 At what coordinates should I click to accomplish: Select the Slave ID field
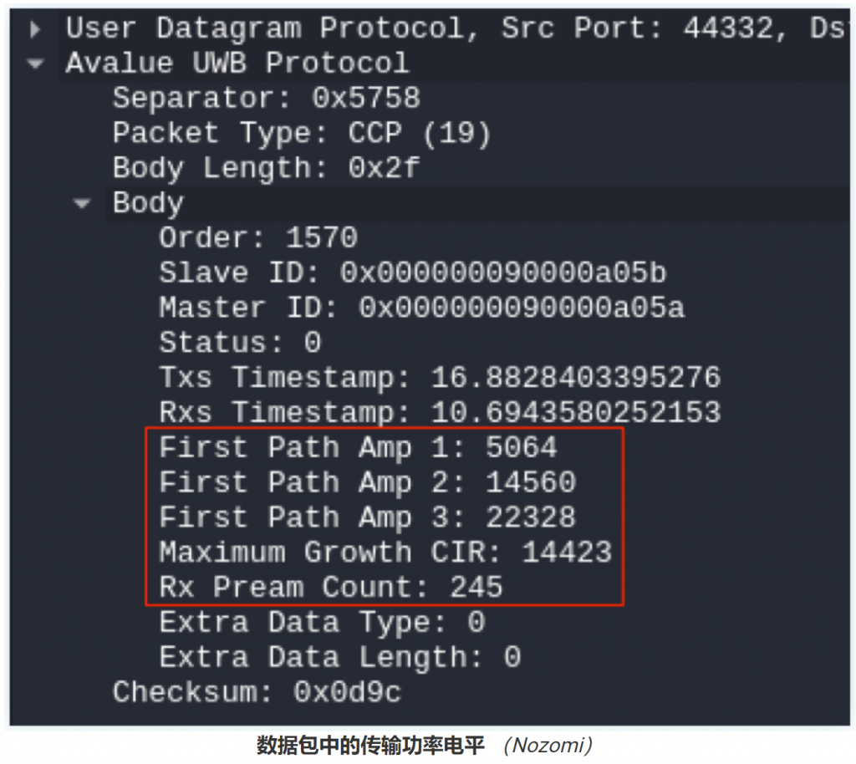[x=413, y=272]
